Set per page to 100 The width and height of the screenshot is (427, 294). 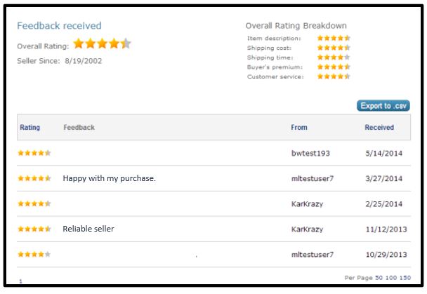pyautogui.click(x=391, y=279)
